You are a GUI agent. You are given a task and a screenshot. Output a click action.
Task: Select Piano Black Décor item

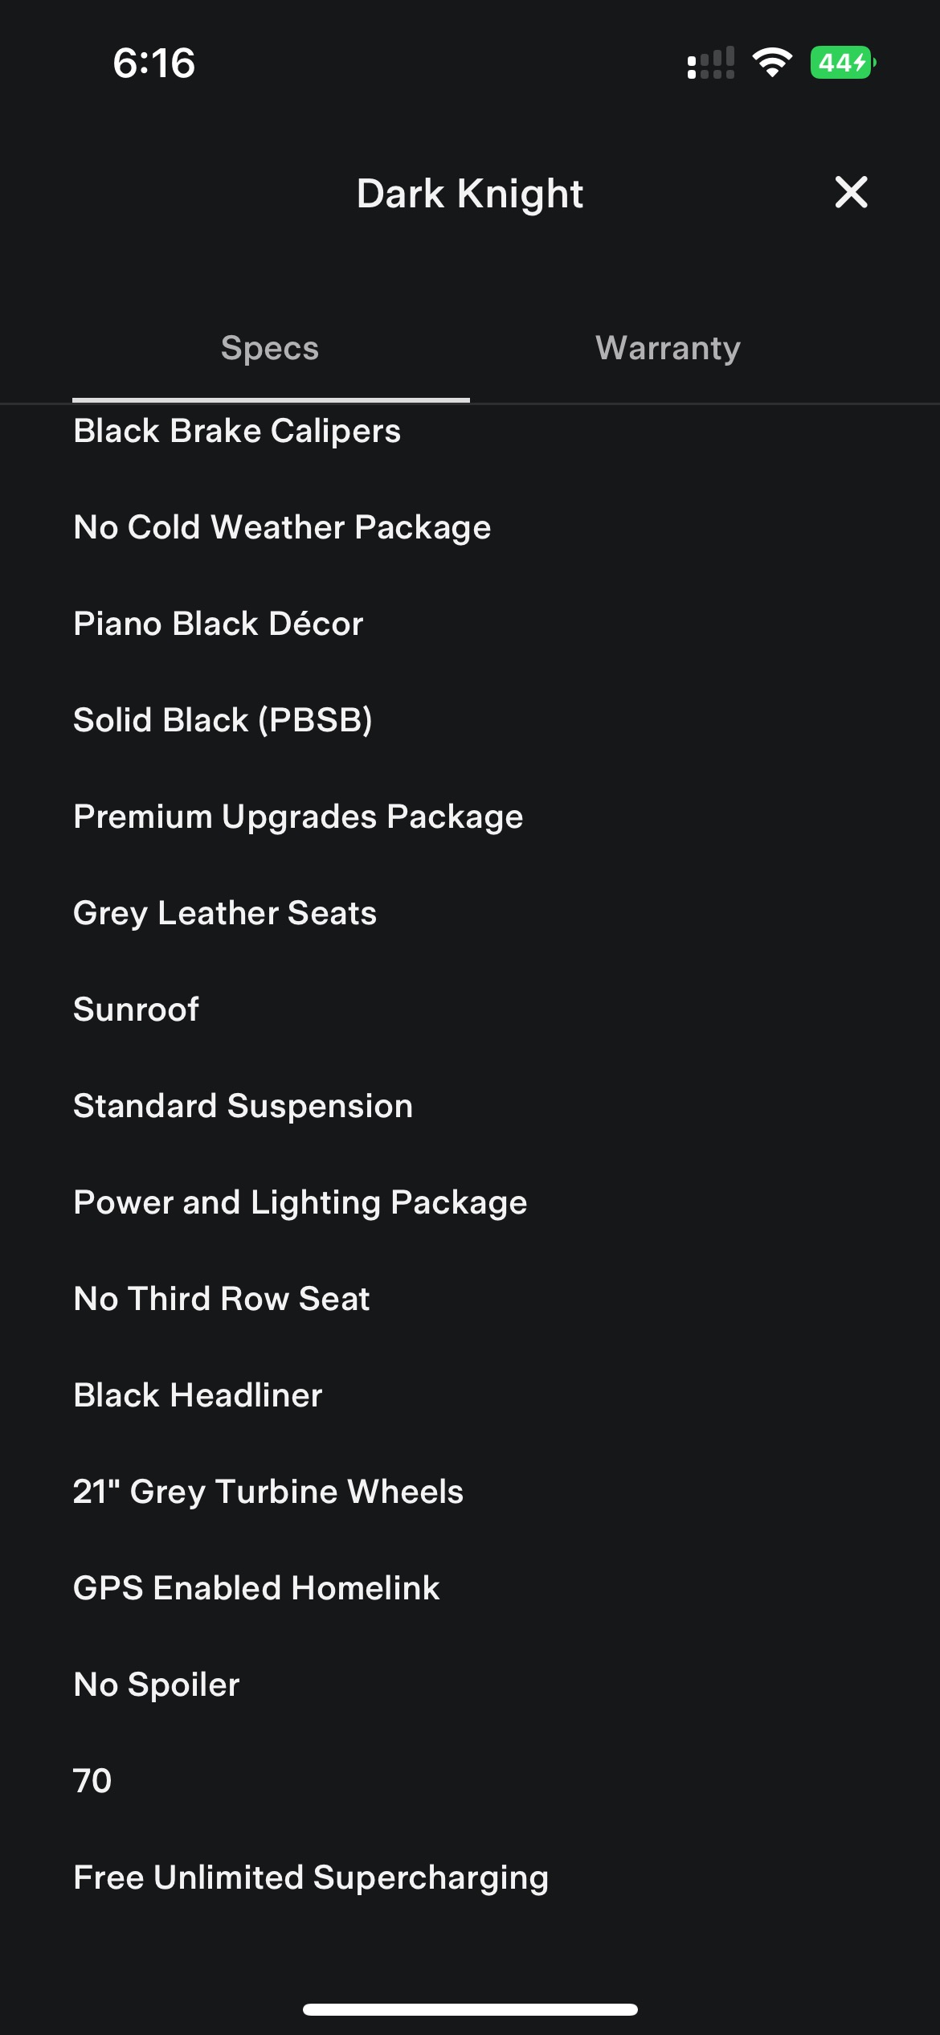click(219, 624)
